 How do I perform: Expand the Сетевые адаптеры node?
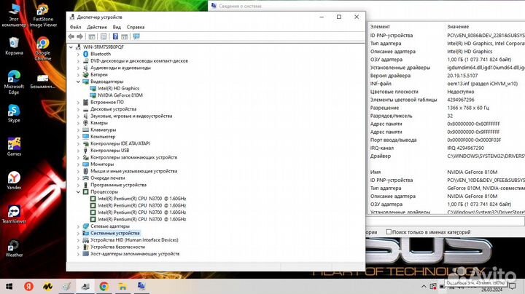pos(78,226)
